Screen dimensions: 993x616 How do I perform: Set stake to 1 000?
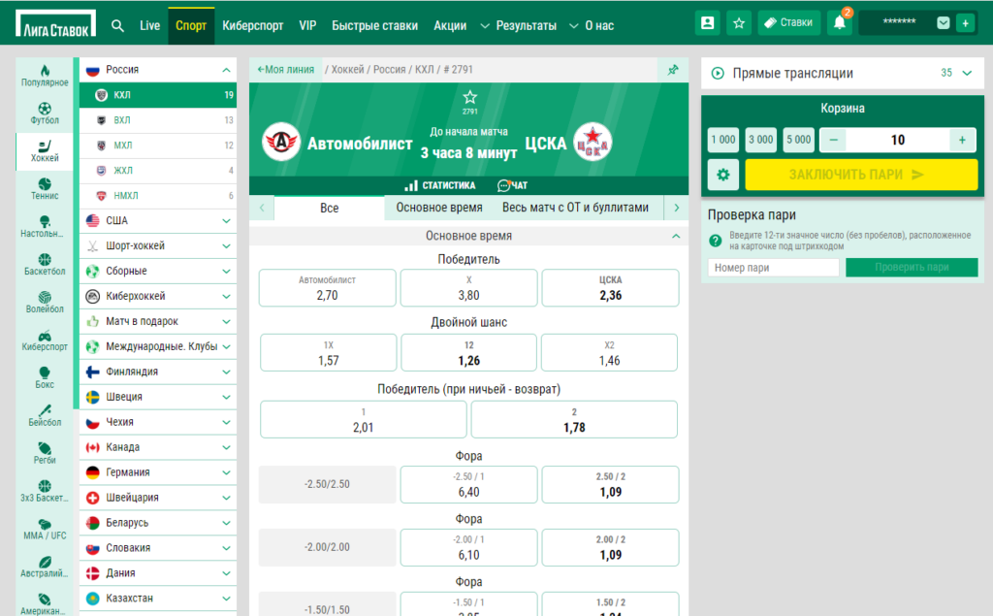(x=723, y=140)
